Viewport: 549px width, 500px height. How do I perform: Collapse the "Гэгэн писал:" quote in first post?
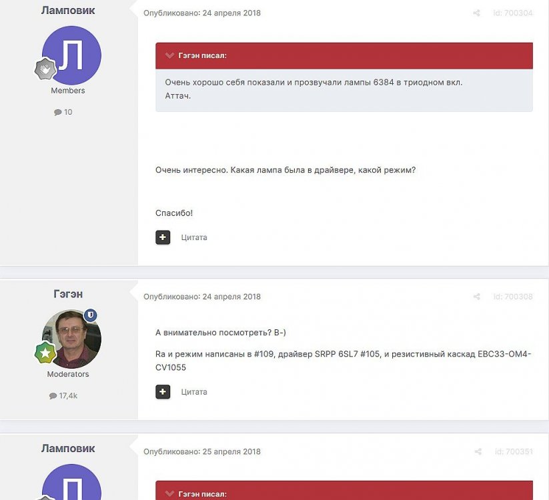(x=169, y=55)
